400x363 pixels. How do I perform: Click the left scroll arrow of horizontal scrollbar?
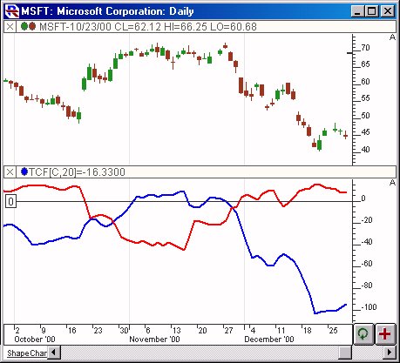coord(54,353)
